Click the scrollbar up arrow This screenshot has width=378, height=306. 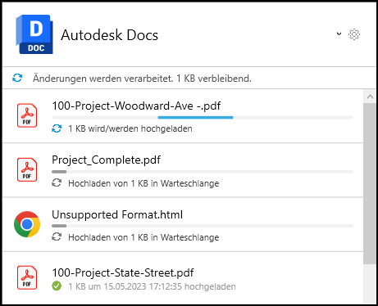point(370,97)
